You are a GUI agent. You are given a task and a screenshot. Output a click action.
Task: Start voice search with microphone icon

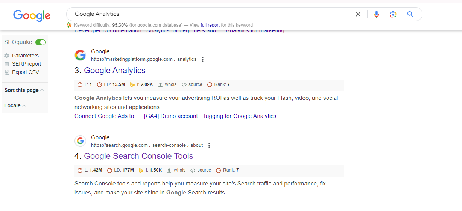(x=376, y=14)
